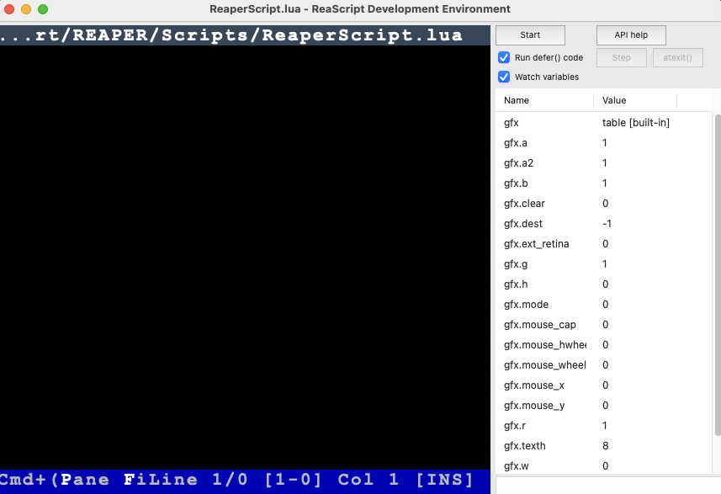The height and width of the screenshot is (494, 721).
Task: Click inside the black code editor area
Action: 244,252
